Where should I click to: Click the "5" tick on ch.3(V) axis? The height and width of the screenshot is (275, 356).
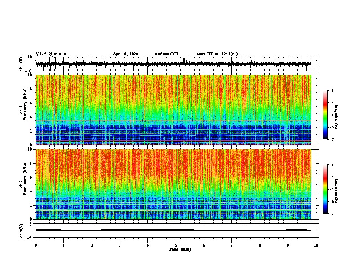[31, 224]
